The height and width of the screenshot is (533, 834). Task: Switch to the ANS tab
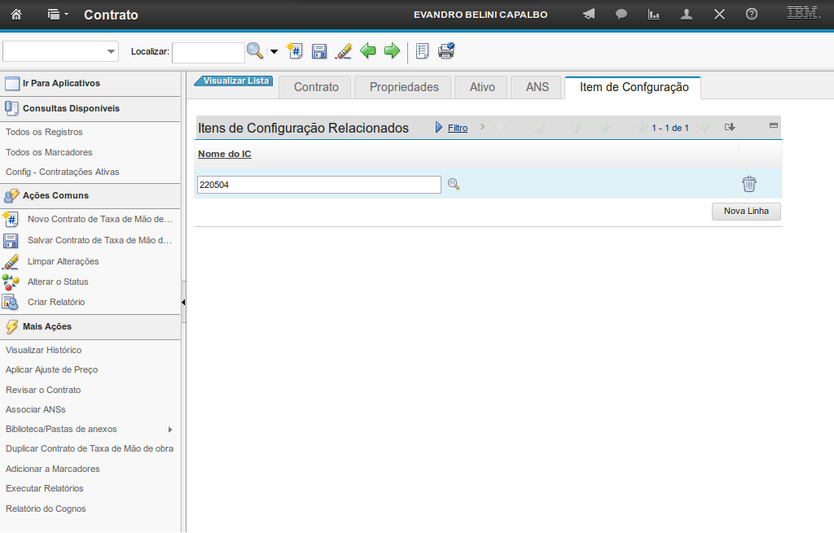538,87
